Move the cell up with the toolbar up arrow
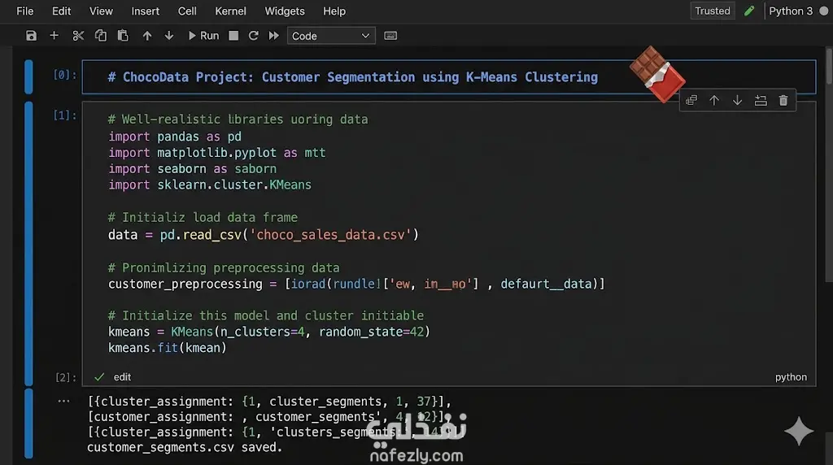The height and width of the screenshot is (465, 833). click(x=147, y=36)
